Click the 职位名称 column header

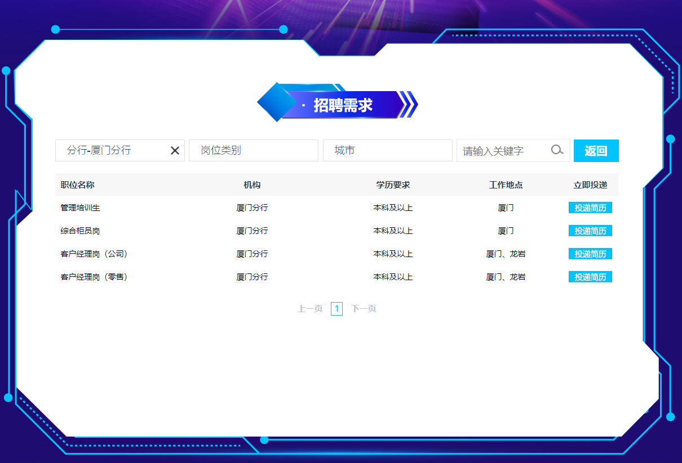tap(78, 185)
